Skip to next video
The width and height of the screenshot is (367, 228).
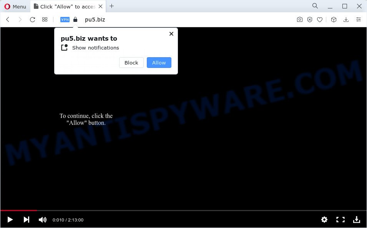[27, 220]
